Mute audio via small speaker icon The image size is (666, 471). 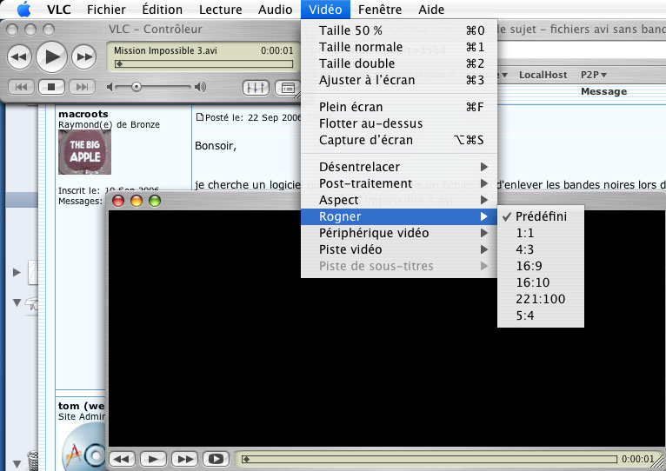pos(110,87)
